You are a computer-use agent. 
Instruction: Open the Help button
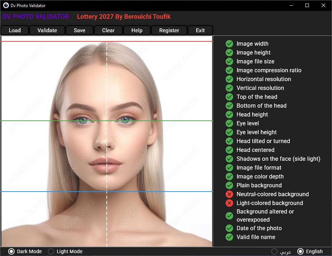click(137, 30)
